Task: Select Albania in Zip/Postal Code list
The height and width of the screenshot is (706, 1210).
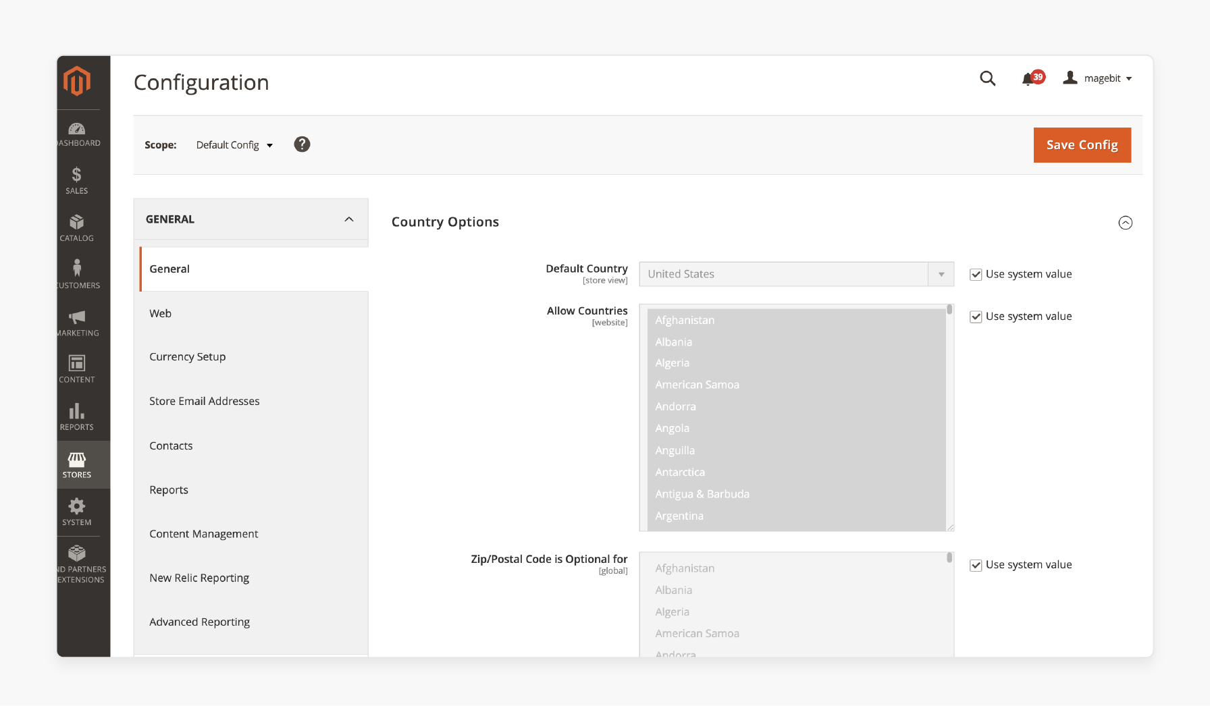Action: click(x=797, y=590)
